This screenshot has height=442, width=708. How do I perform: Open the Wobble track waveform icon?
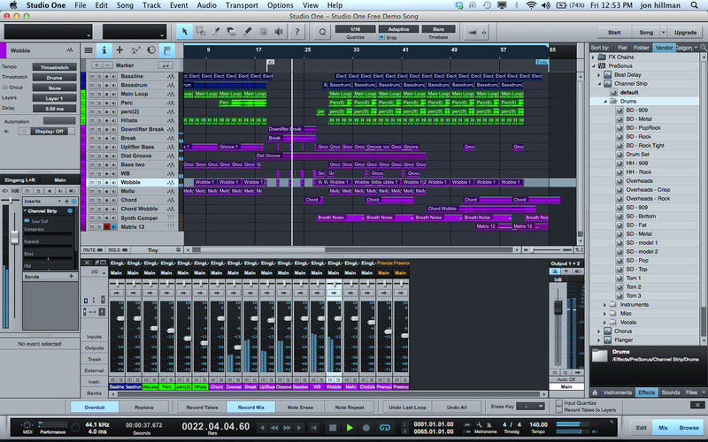(171, 182)
